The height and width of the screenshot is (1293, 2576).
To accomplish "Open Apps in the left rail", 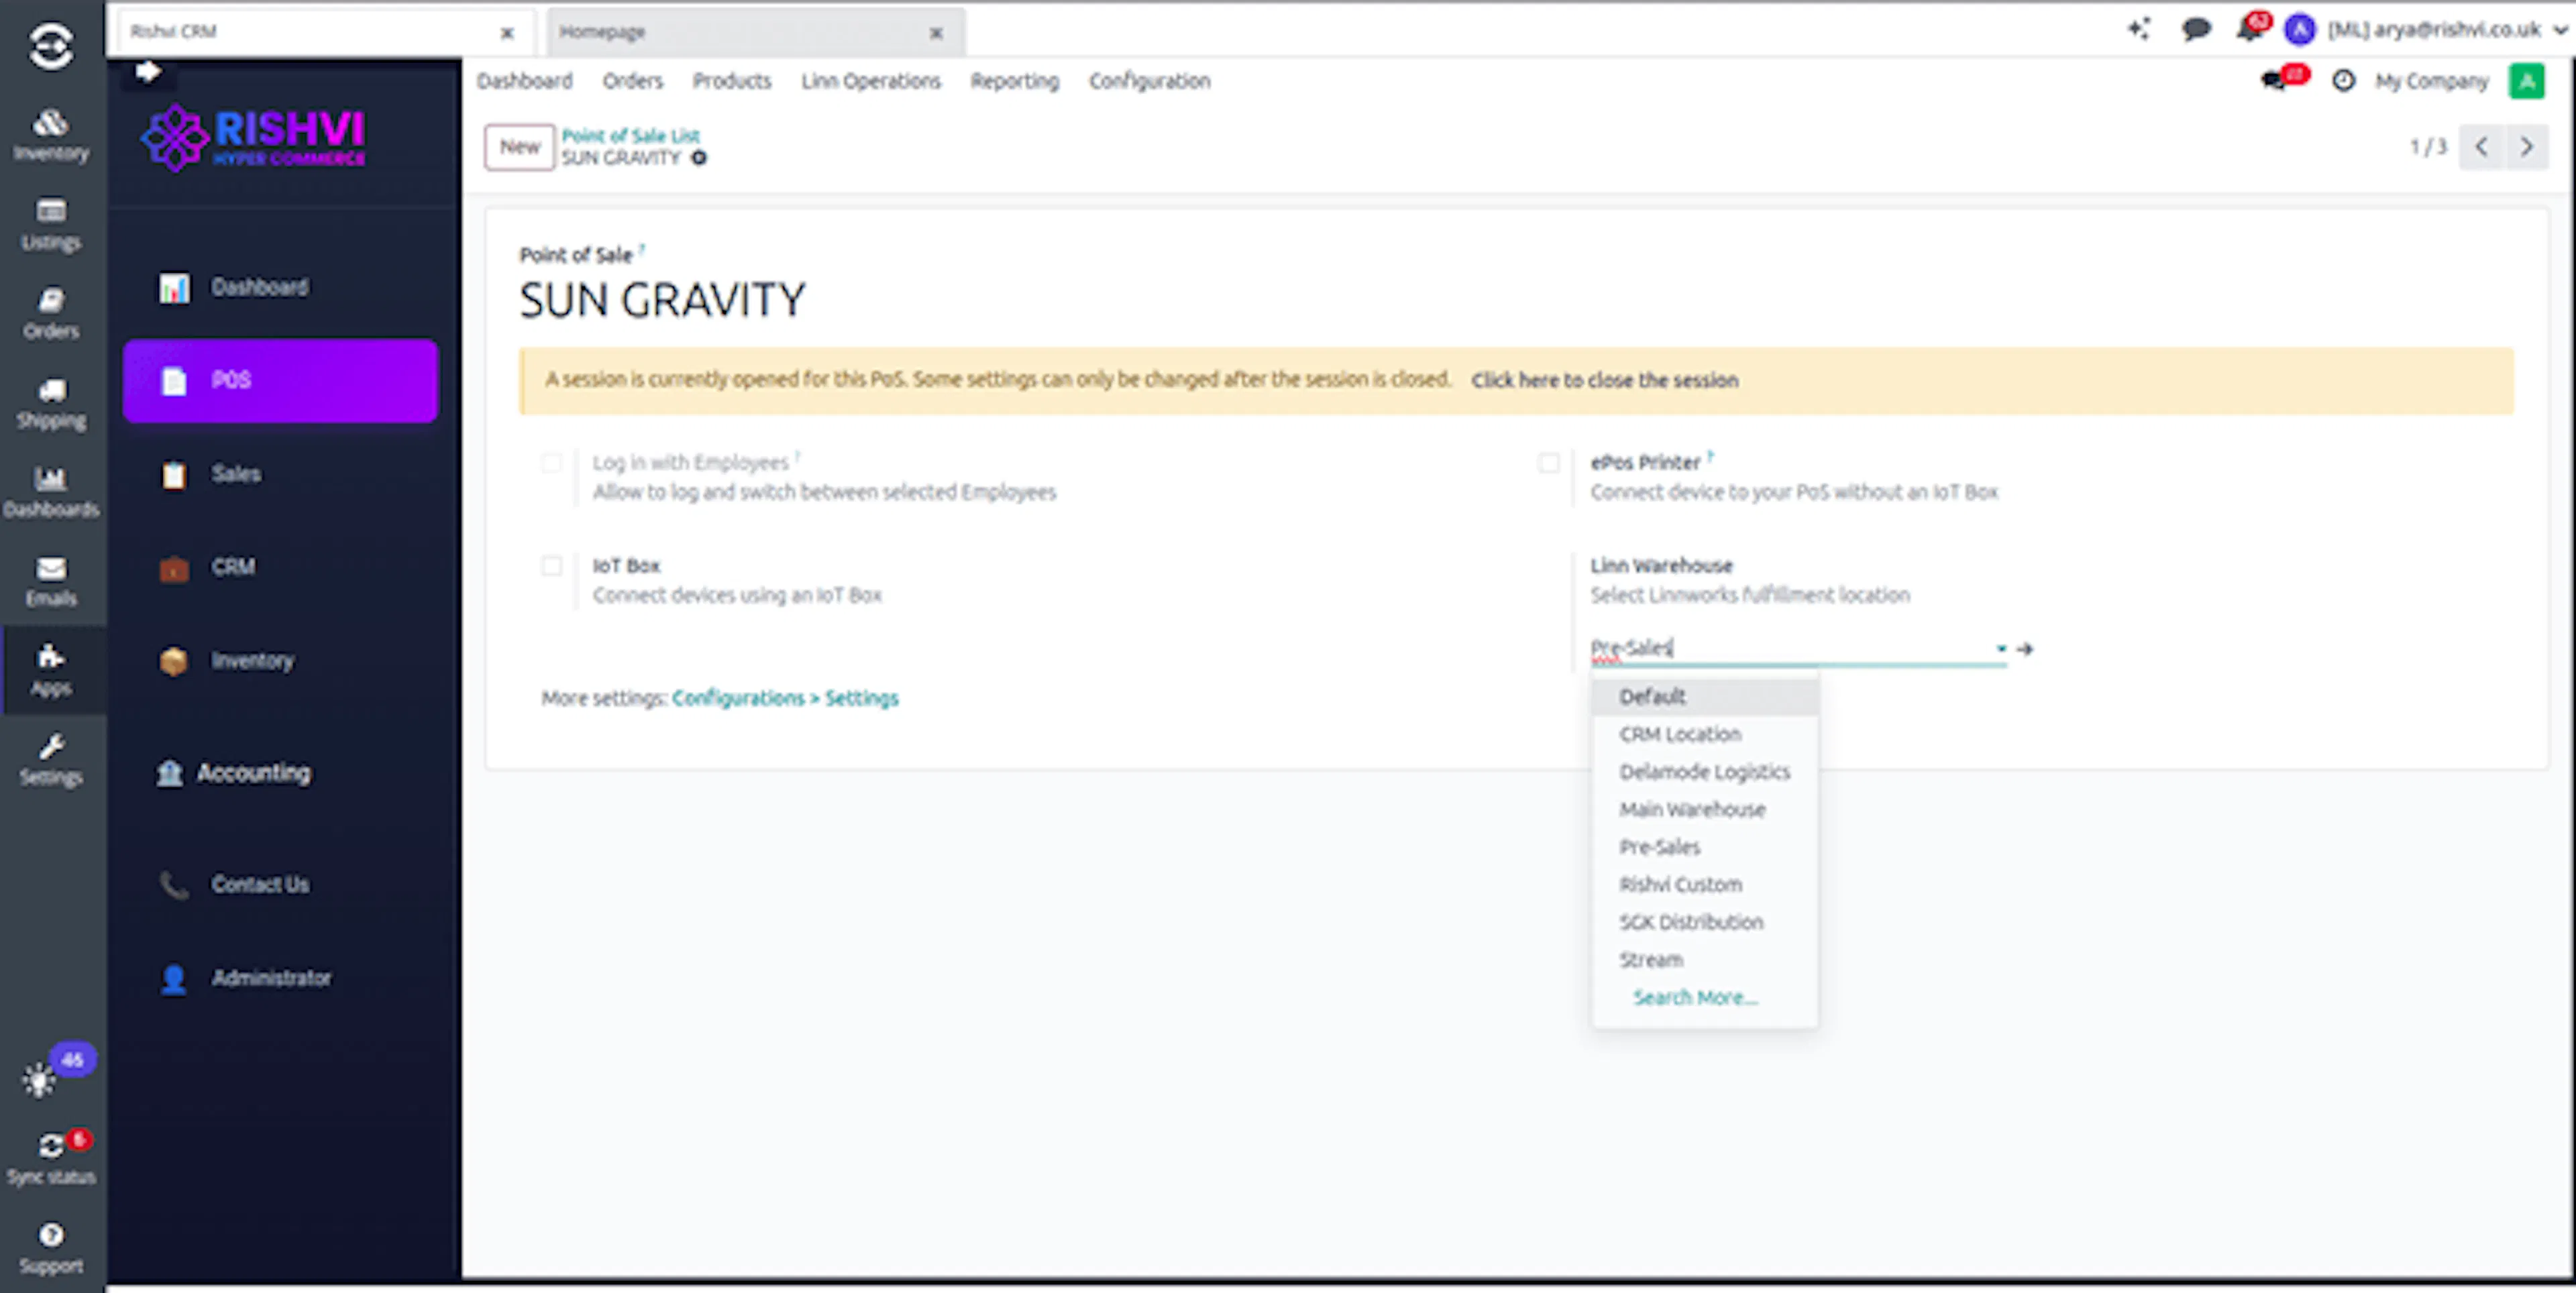I will (x=51, y=670).
